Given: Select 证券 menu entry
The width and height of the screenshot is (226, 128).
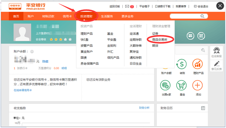Looking at the screenshot, I should click(x=155, y=34).
